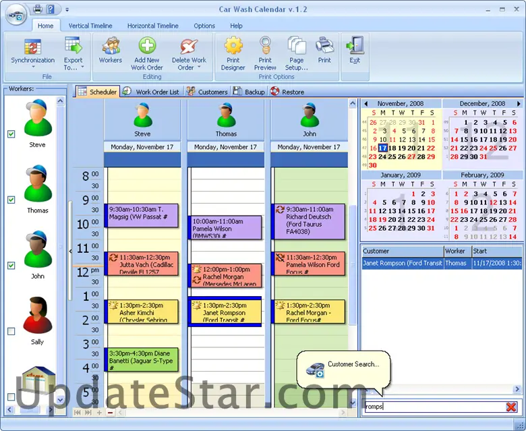Click the red minus remove button
Viewport: 526px width, 431px height.
coord(111,413)
